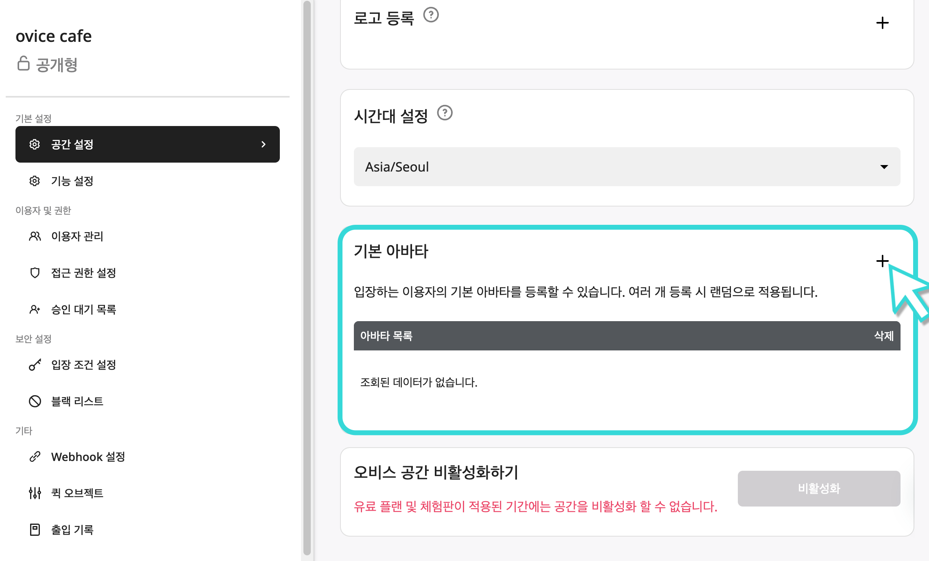This screenshot has height=561, width=929.
Task: Click the shield icon for 접근 권한 설정
Action: coord(35,273)
